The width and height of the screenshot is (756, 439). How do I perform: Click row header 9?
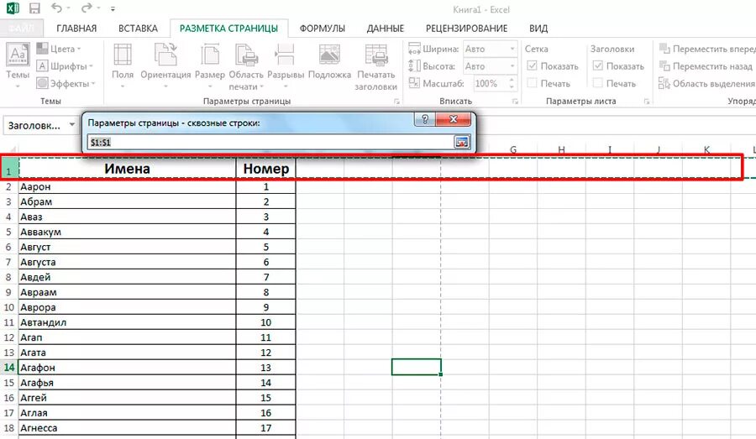click(x=8, y=292)
